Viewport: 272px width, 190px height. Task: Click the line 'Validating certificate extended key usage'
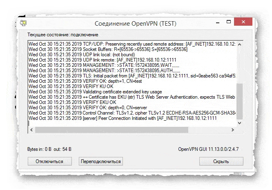(x=95, y=92)
